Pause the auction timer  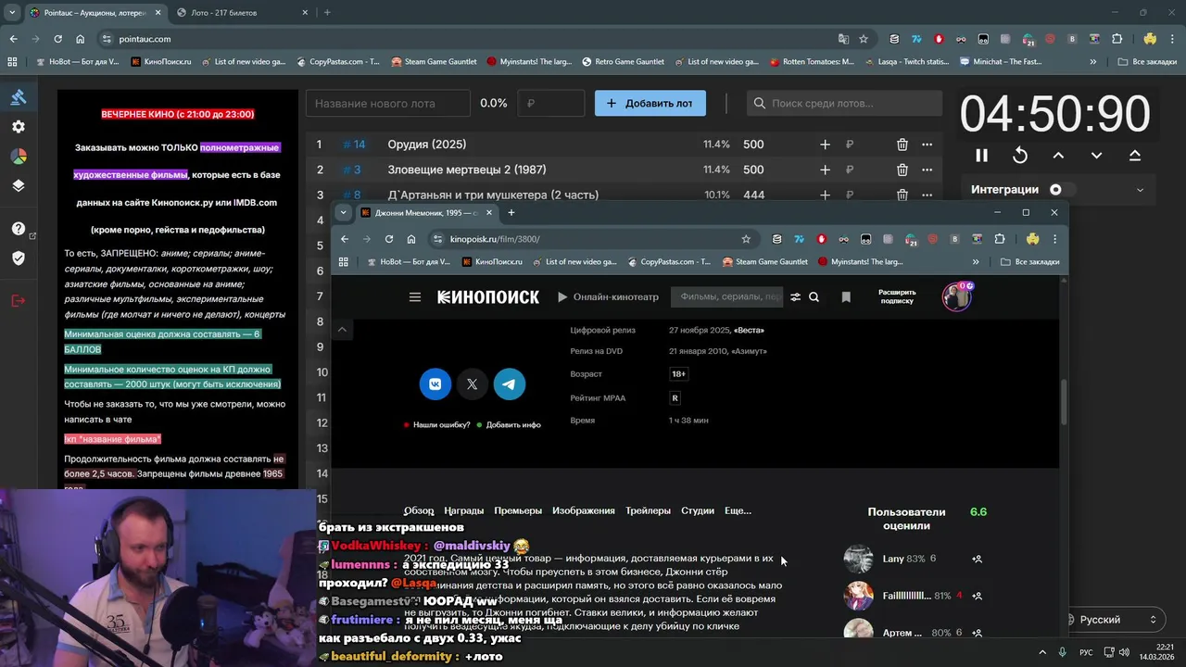click(981, 156)
